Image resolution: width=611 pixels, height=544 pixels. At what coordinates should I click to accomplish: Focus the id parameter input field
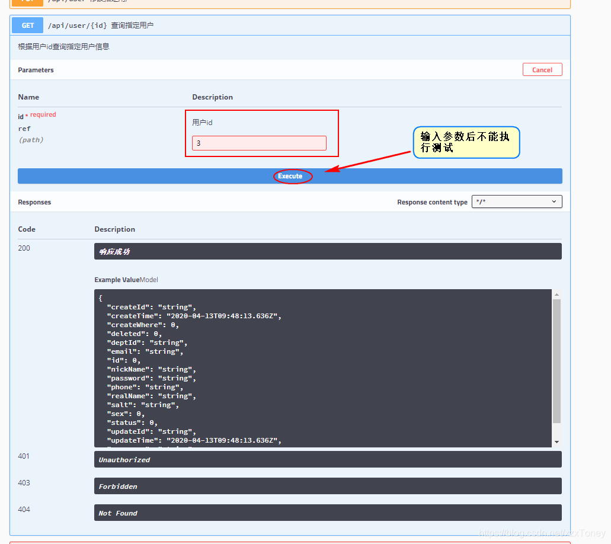point(259,143)
